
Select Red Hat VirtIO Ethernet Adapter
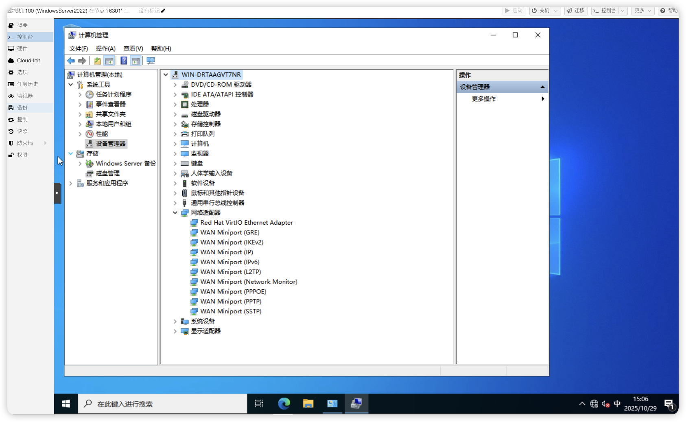click(246, 223)
